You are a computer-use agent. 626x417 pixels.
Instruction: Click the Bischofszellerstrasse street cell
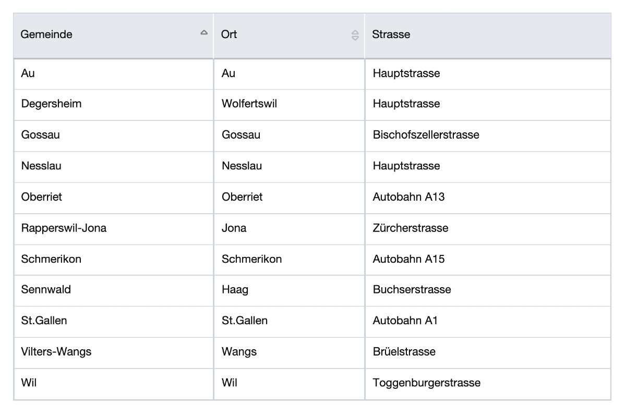[426, 135]
